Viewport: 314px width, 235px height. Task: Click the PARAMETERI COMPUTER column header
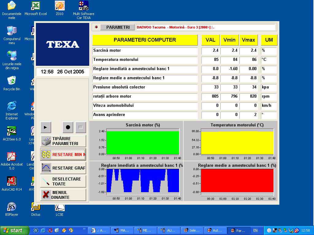[x=145, y=40]
